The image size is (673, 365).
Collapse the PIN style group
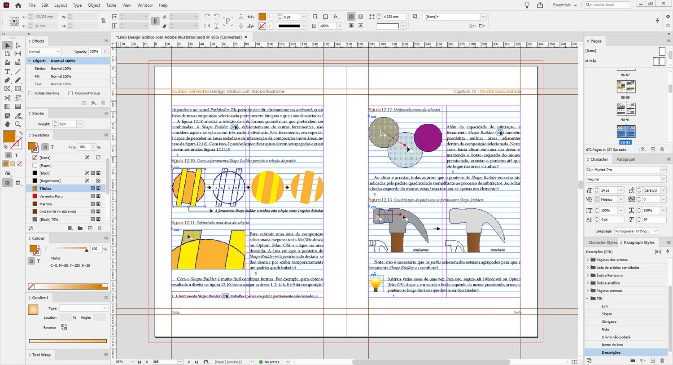(588, 298)
